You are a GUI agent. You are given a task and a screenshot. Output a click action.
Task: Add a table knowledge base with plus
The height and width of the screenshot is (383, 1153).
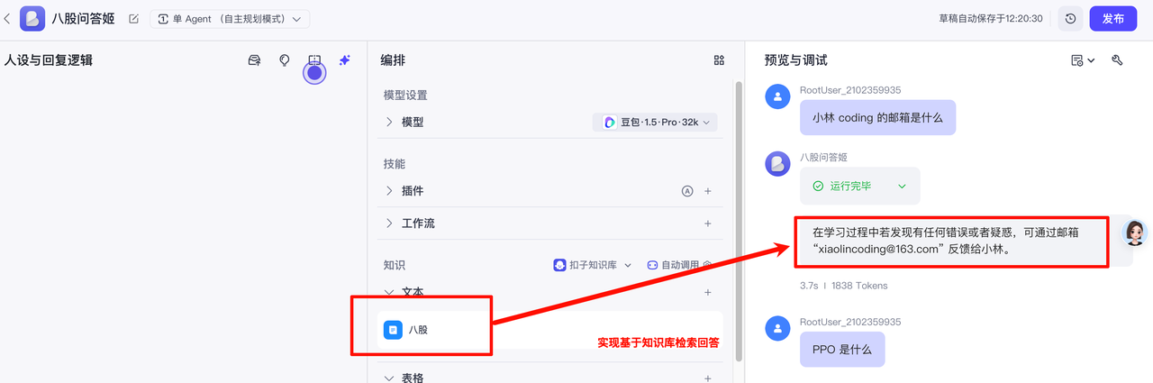click(x=708, y=378)
